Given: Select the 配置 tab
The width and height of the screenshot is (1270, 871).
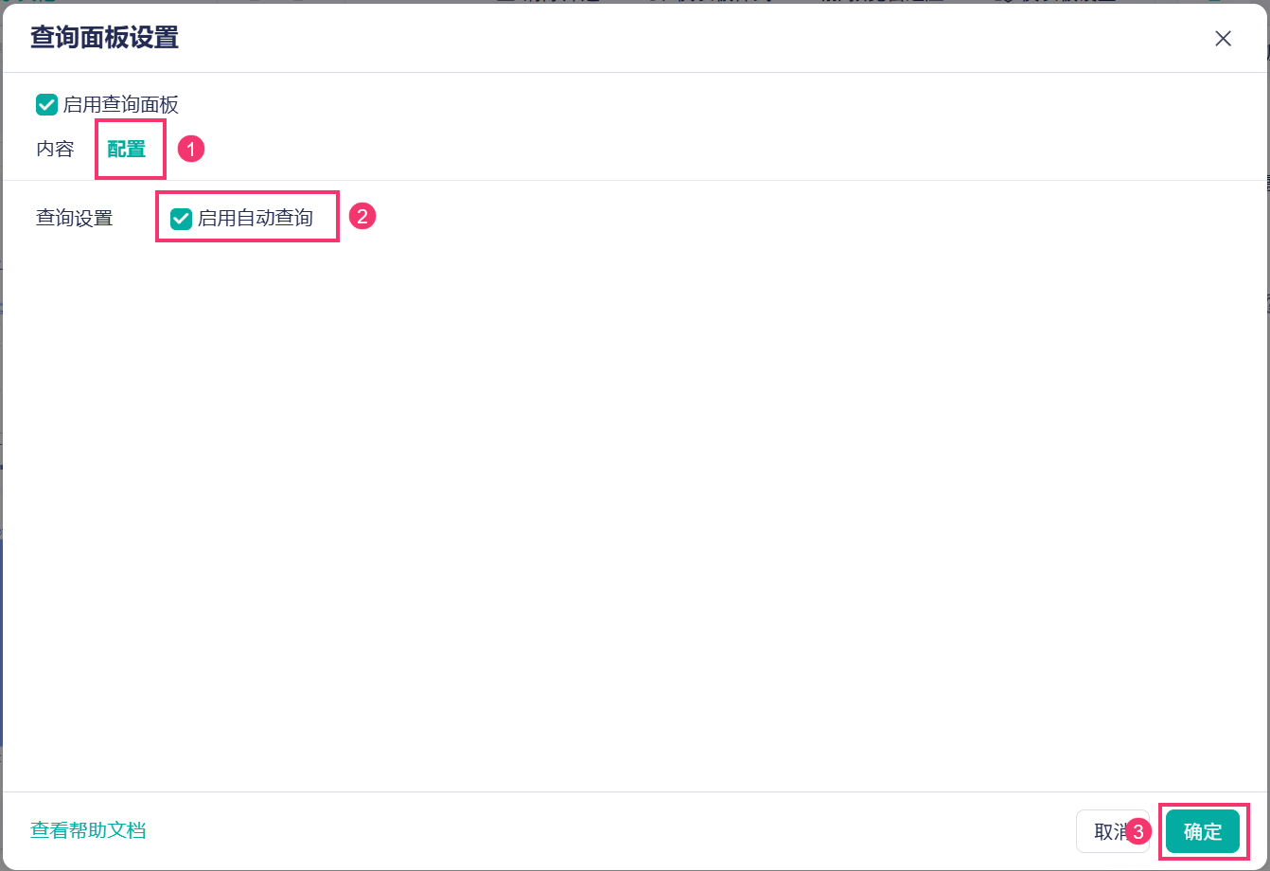Looking at the screenshot, I should (127, 150).
